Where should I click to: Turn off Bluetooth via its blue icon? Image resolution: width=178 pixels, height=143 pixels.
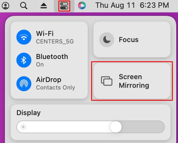24,60
